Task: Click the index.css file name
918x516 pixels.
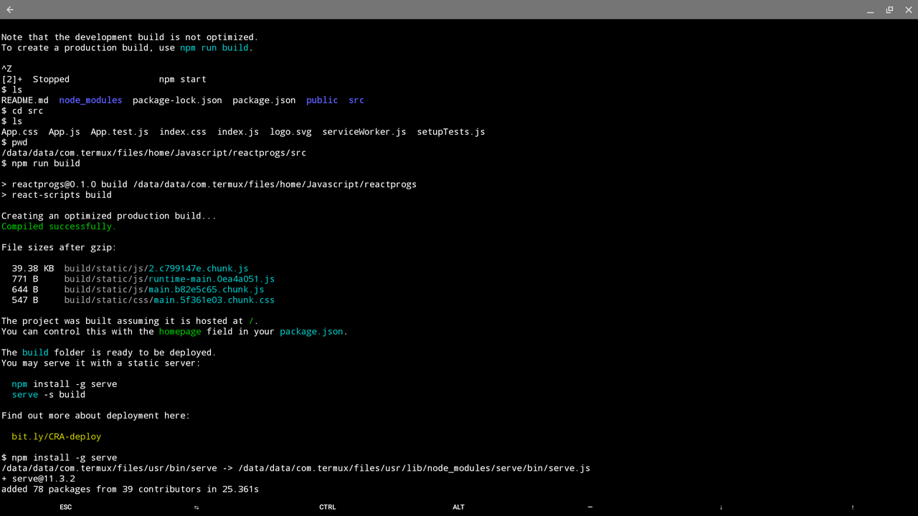Action: pyautogui.click(x=183, y=132)
